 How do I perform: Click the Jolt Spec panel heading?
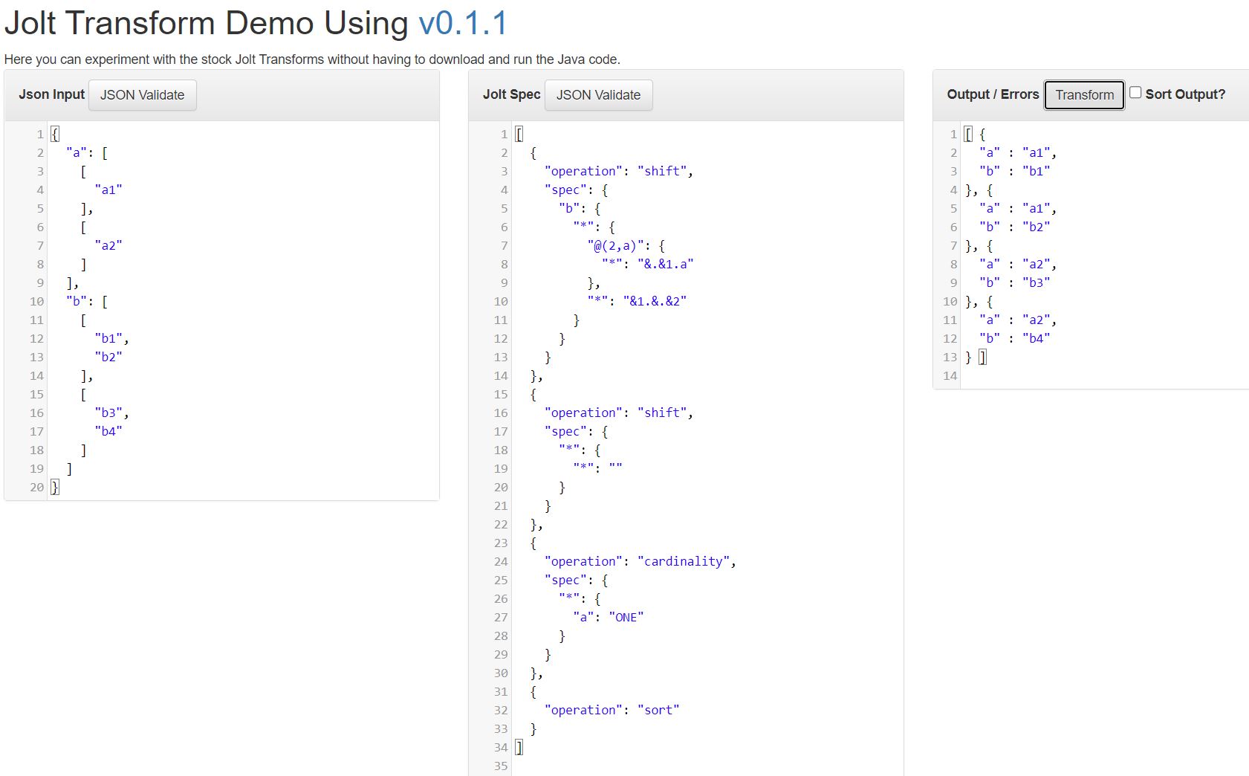[511, 94]
